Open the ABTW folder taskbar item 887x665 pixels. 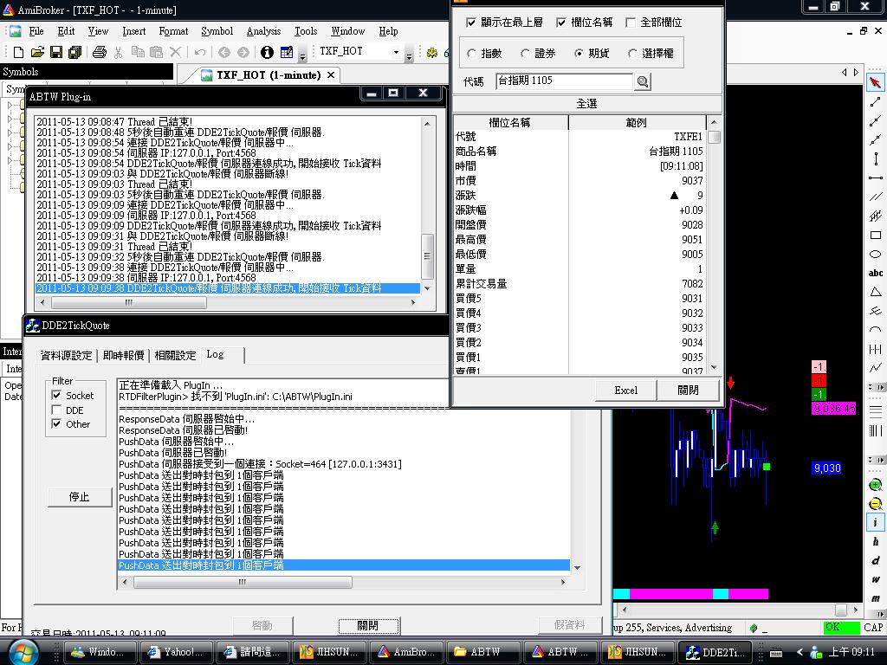(482, 652)
